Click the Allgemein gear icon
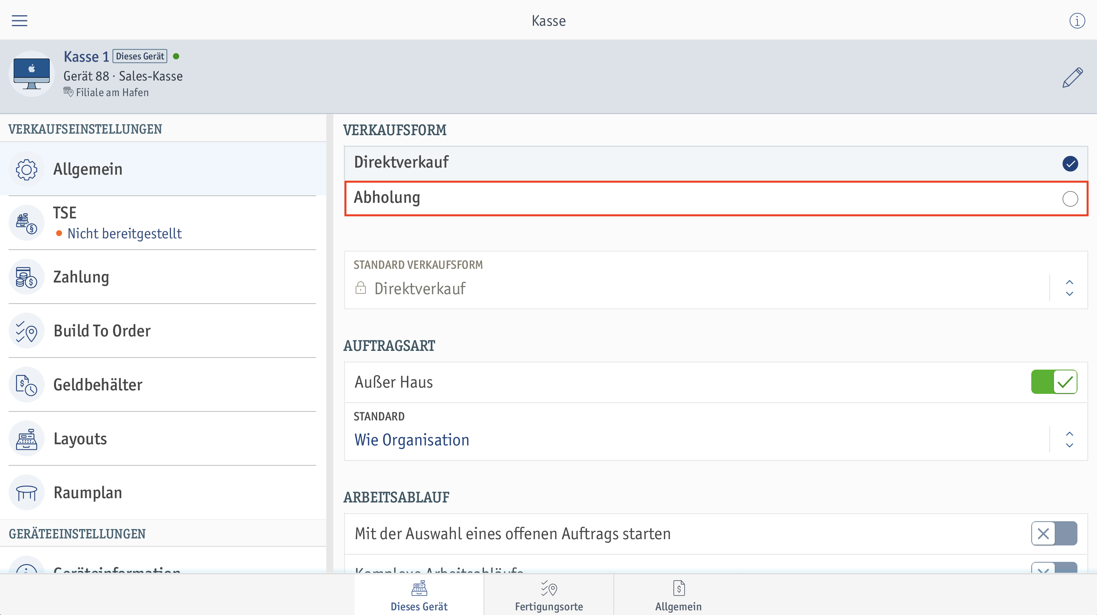Viewport: 1097px width, 615px height. 26,169
